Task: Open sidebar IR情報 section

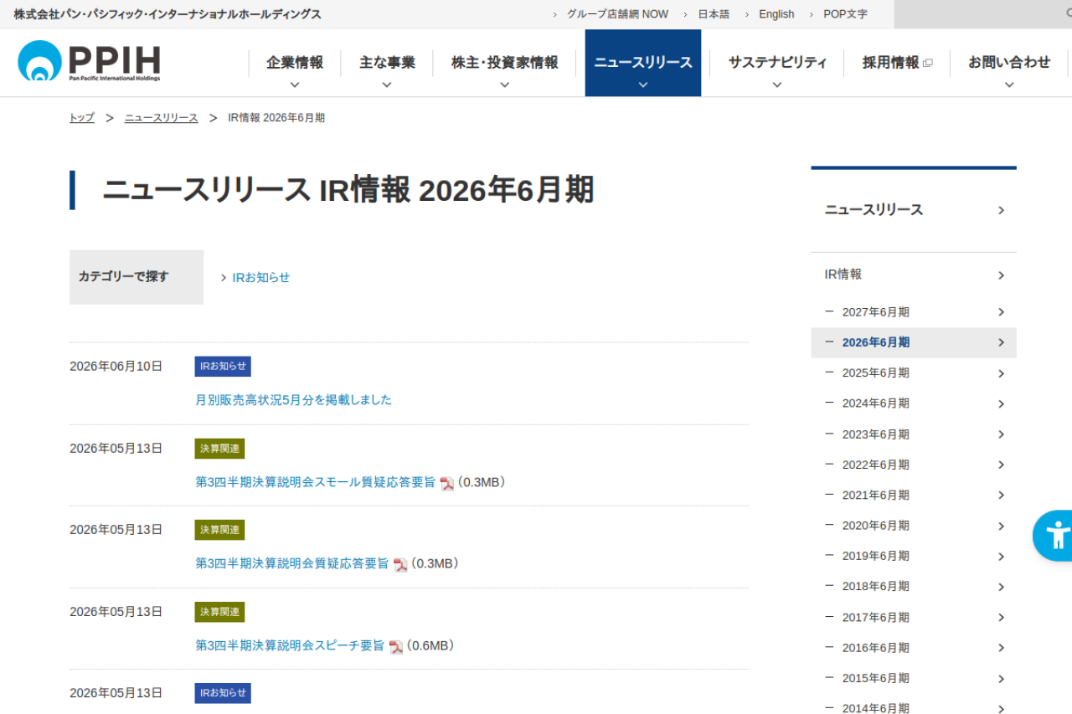Action: click(x=914, y=275)
